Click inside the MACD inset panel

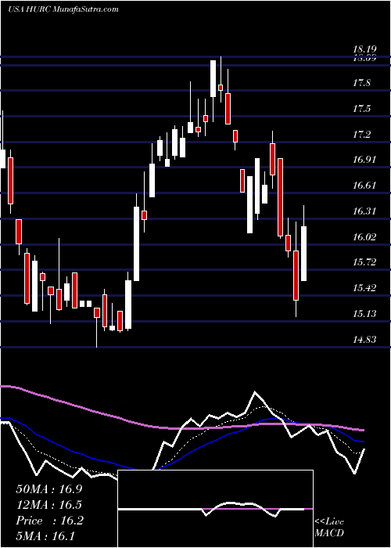215,509
